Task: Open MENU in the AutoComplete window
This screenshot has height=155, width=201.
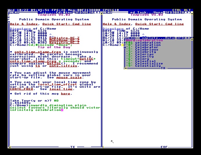Action: coord(131,38)
